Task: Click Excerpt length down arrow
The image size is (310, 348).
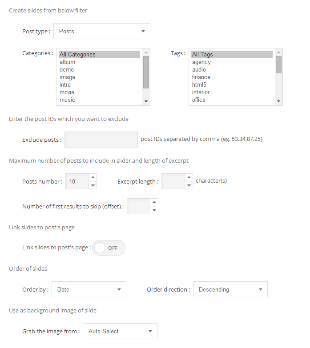Action: [x=189, y=185]
